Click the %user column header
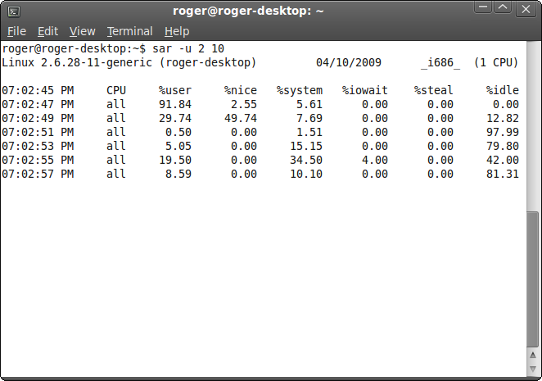 click(x=175, y=90)
